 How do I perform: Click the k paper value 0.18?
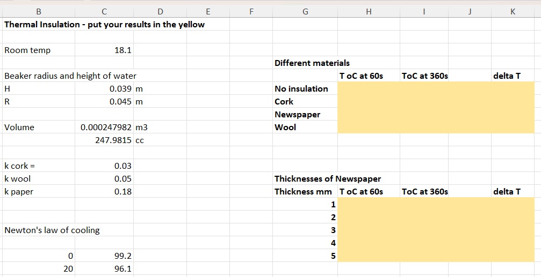[x=104, y=192]
